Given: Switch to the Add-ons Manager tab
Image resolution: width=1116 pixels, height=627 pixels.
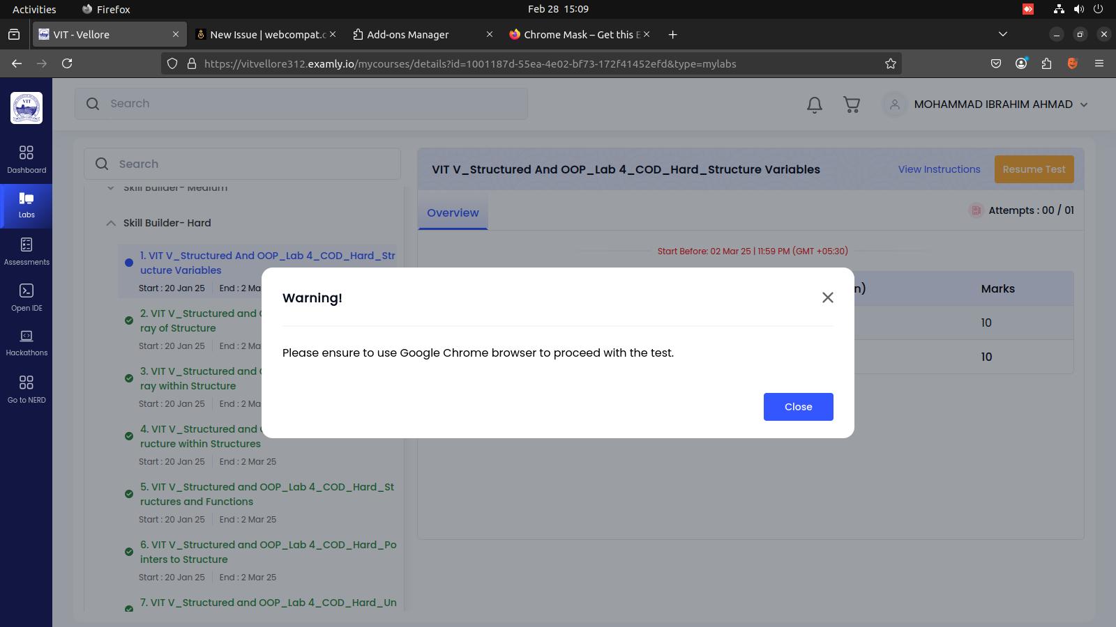Looking at the screenshot, I should [408, 34].
